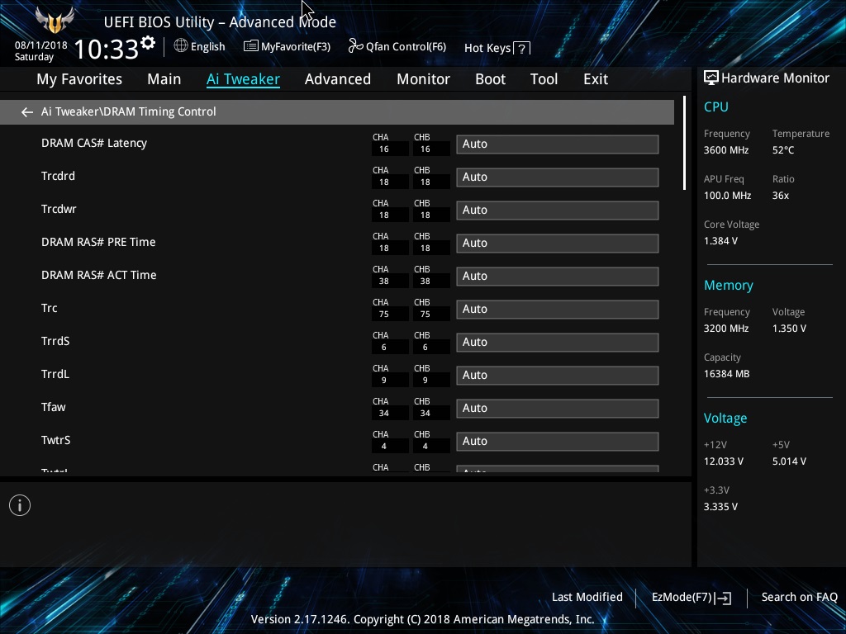
Task: Open the Qfan Control fan icon
Action: click(x=355, y=46)
